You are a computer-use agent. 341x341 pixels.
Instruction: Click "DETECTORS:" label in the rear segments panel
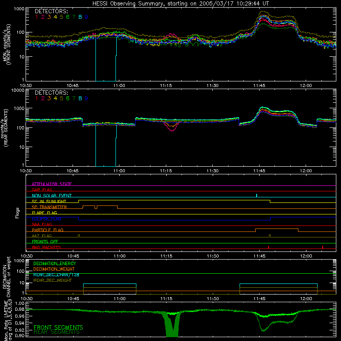52,92
